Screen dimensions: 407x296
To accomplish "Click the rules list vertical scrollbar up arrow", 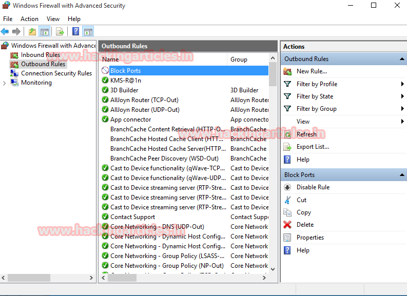I will pyautogui.click(x=273, y=58).
